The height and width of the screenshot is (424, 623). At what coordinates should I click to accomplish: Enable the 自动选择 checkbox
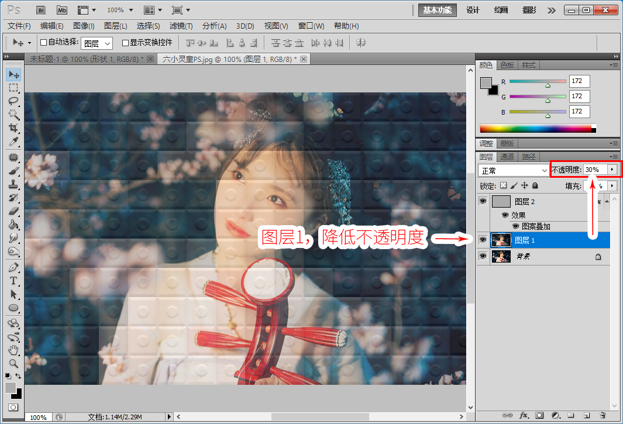[44, 43]
